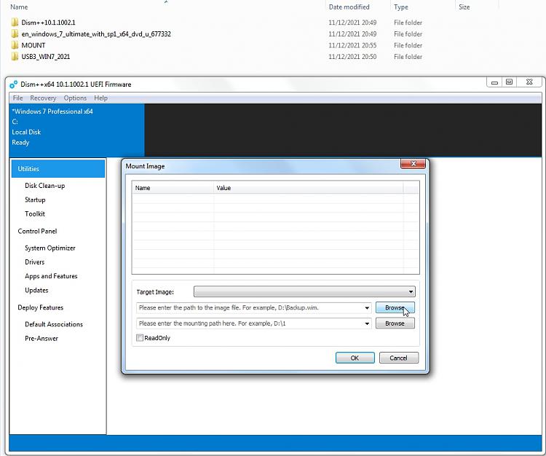Open Drivers in the sidebar
546x456 pixels.
point(34,262)
